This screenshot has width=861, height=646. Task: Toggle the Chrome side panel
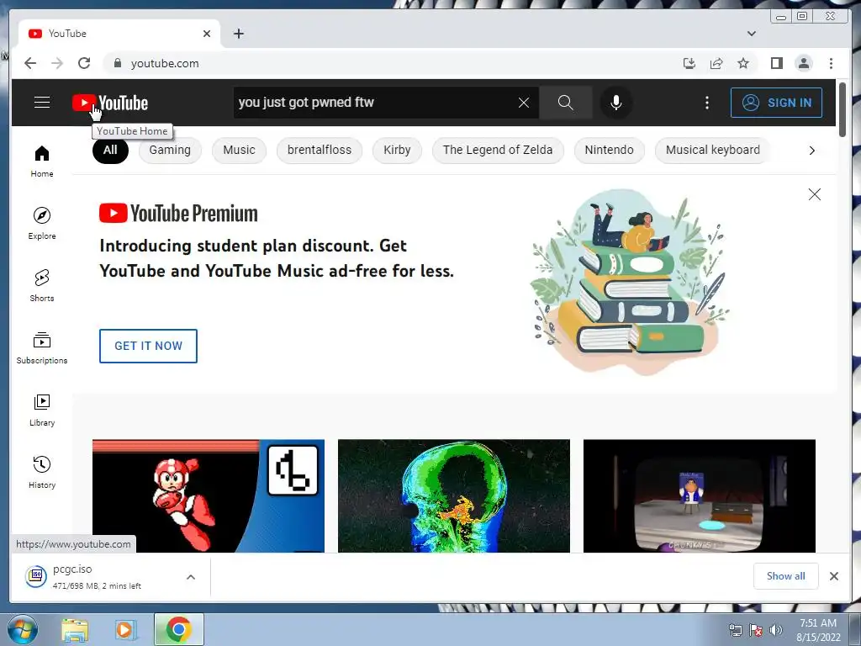tap(776, 63)
